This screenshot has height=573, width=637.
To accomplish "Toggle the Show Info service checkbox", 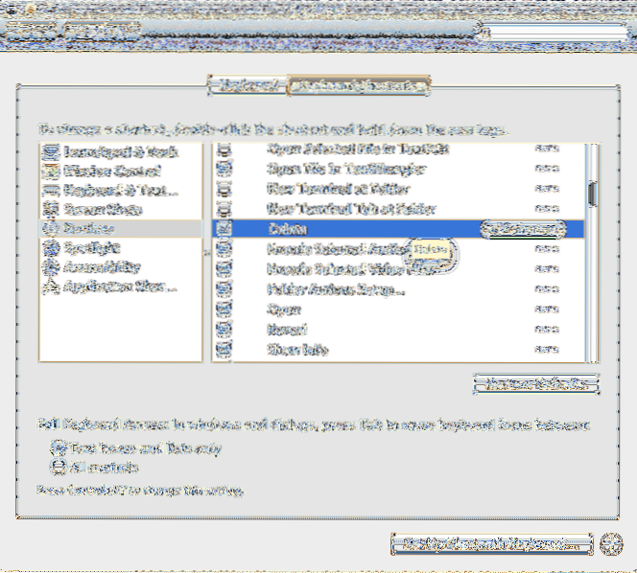I will pyautogui.click(x=224, y=350).
